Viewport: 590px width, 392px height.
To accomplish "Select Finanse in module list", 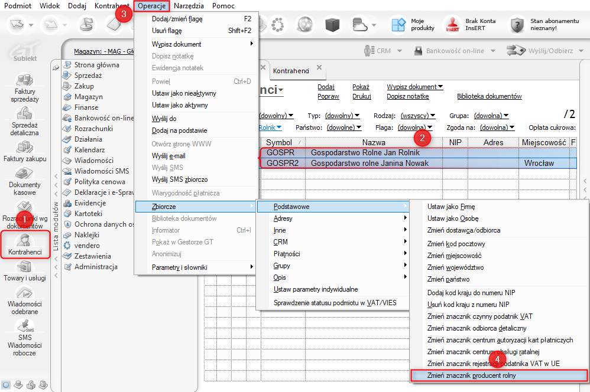I will pos(86,107).
